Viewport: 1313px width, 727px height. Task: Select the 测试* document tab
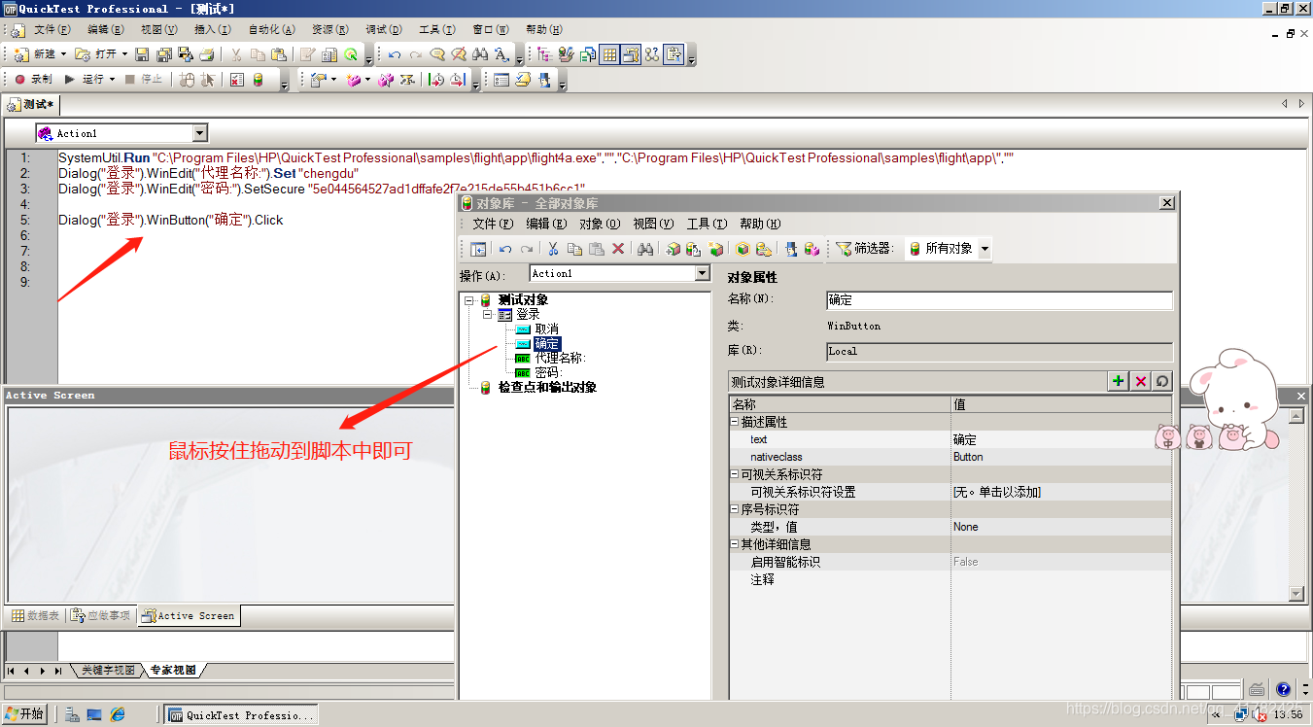[31, 104]
